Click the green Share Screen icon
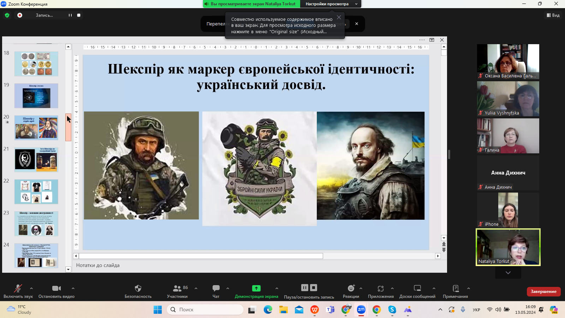This screenshot has height=318, width=565. pyautogui.click(x=256, y=288)
